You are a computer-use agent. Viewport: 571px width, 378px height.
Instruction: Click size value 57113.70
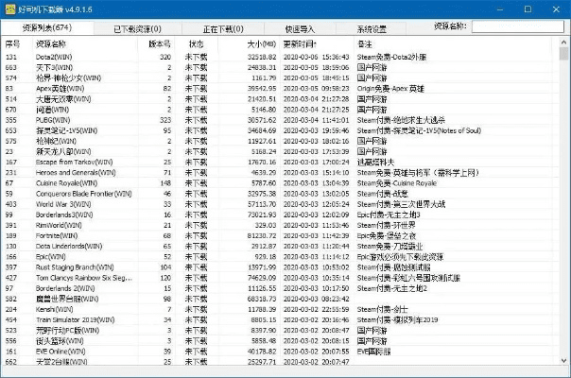(262, 204)
